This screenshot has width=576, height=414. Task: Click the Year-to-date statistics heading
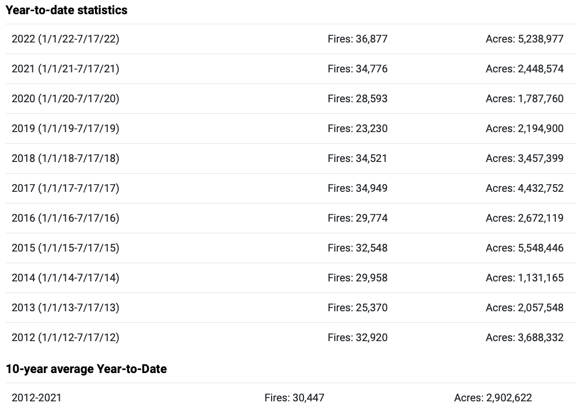66,10
